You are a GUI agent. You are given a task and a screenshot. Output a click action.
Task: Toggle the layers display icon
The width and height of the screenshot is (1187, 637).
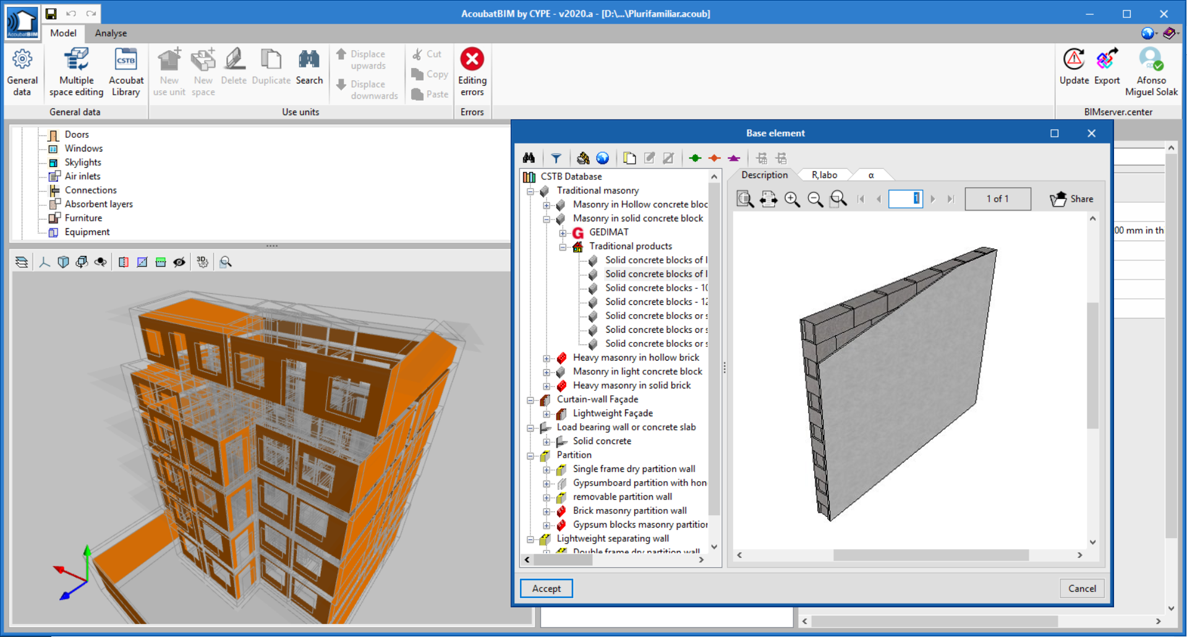[x=22, y=261]
